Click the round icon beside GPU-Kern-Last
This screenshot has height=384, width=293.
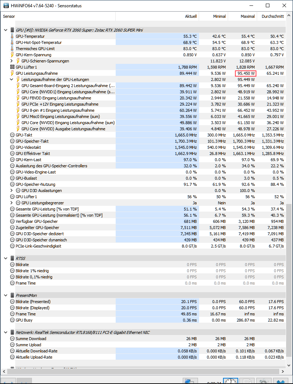[x=12, y=160]
